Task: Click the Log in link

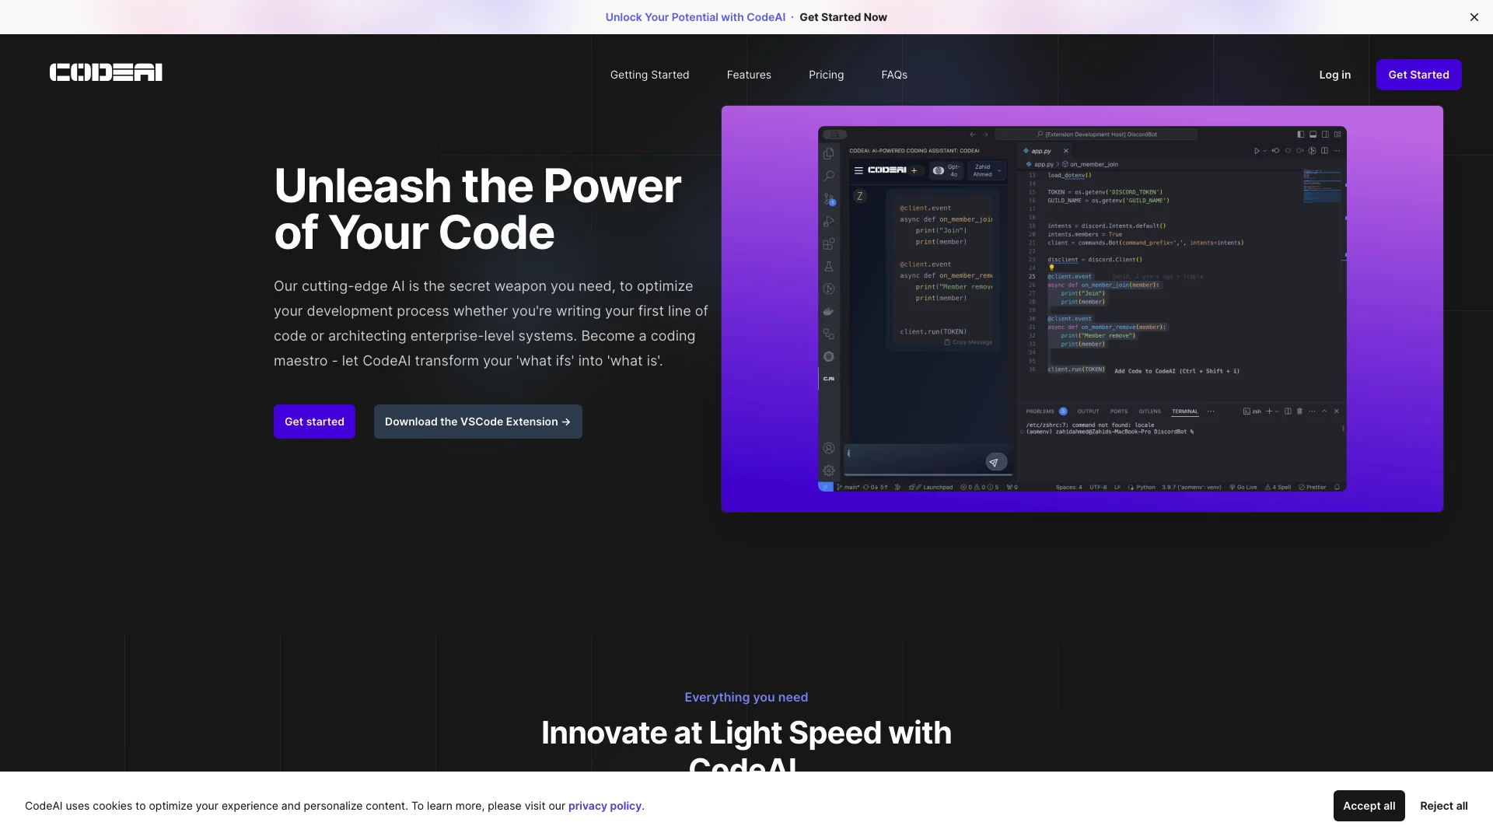Action: pyautogui.click(x=1334, y=75)
